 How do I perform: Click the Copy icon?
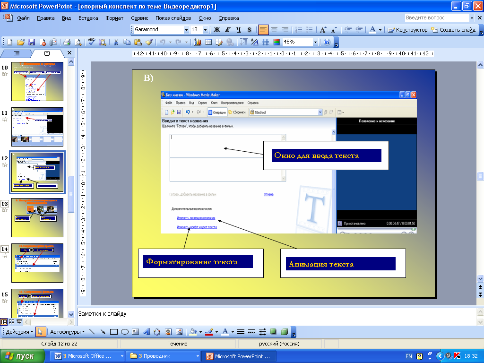pyautogui.click(x=127, y=42)
